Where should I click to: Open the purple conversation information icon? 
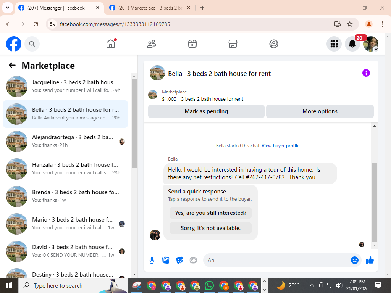(x=366, y=73)
